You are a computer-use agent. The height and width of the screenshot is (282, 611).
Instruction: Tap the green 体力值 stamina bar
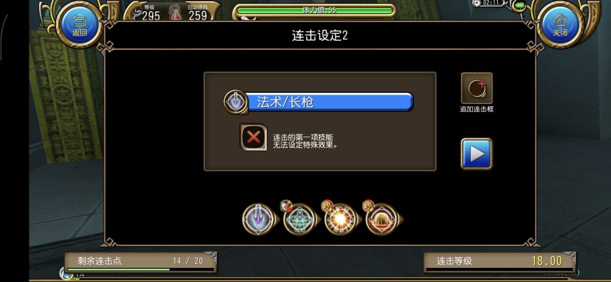point(315,10)
